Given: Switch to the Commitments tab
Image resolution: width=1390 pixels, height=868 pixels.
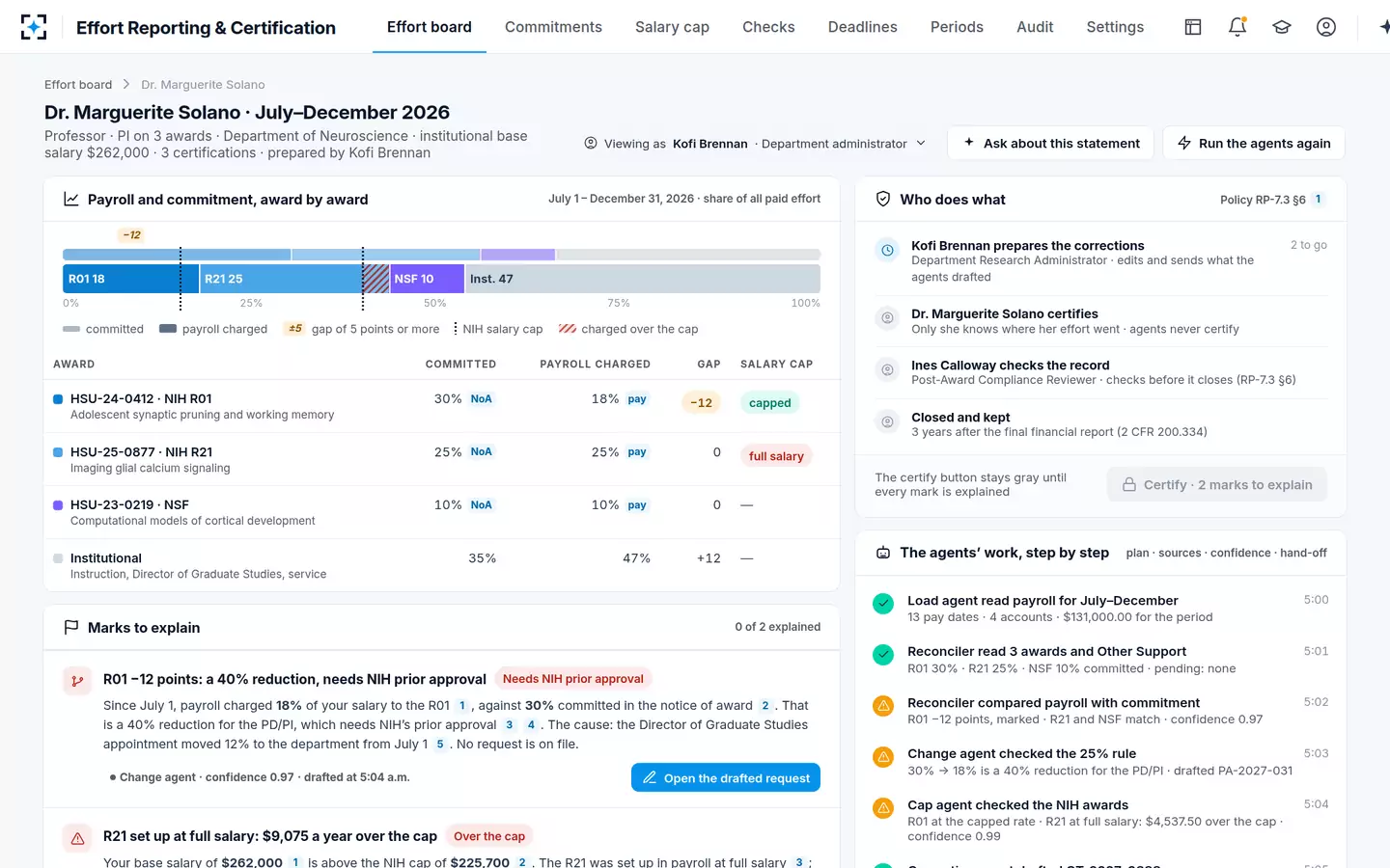Looking at the screenshot, I should [553, 27].
